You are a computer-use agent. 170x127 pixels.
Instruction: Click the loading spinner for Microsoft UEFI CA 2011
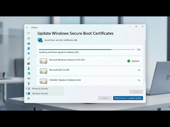139,71
